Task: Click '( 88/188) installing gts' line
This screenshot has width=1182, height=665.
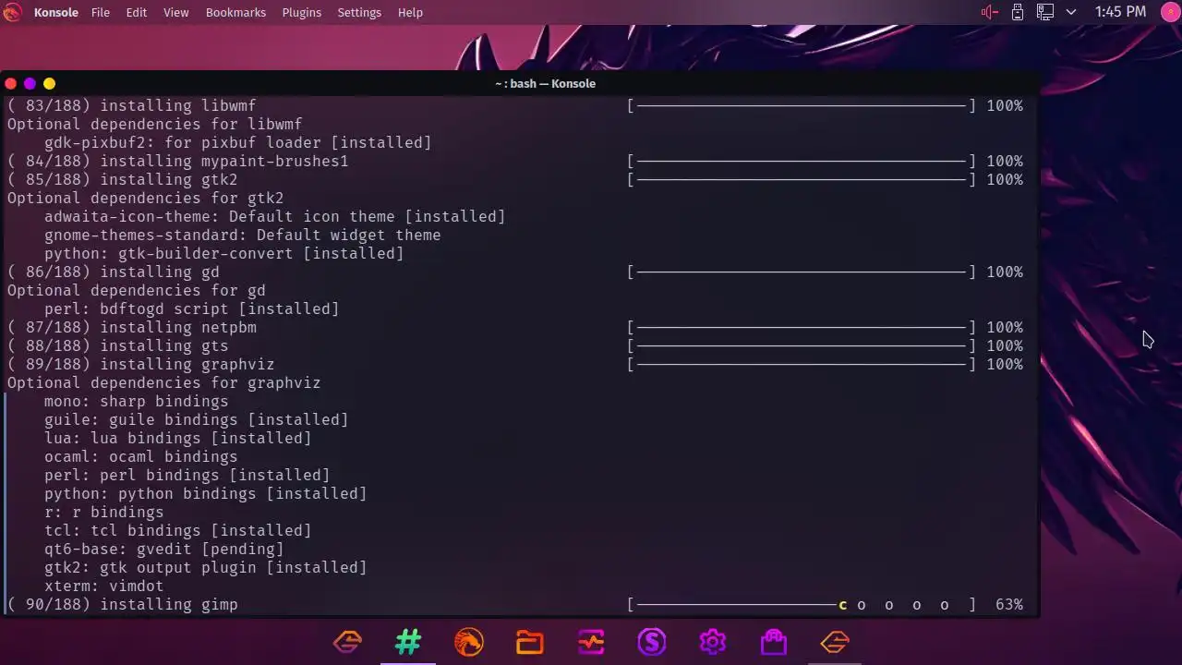Action: [118, 345]
